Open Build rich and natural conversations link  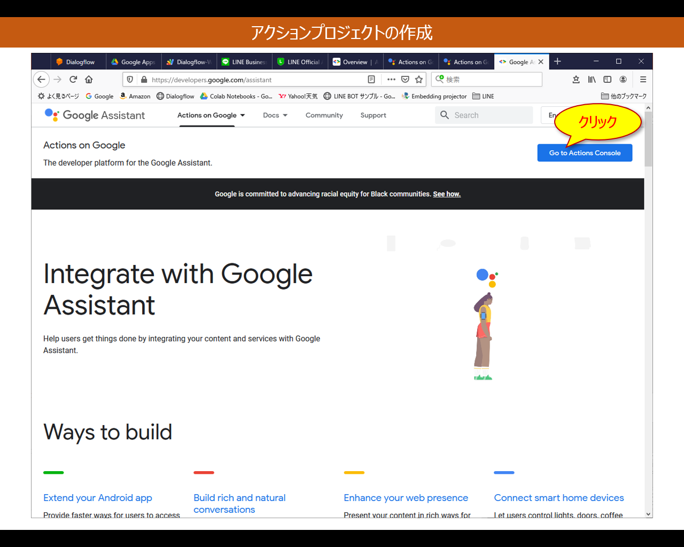[239, 503]
